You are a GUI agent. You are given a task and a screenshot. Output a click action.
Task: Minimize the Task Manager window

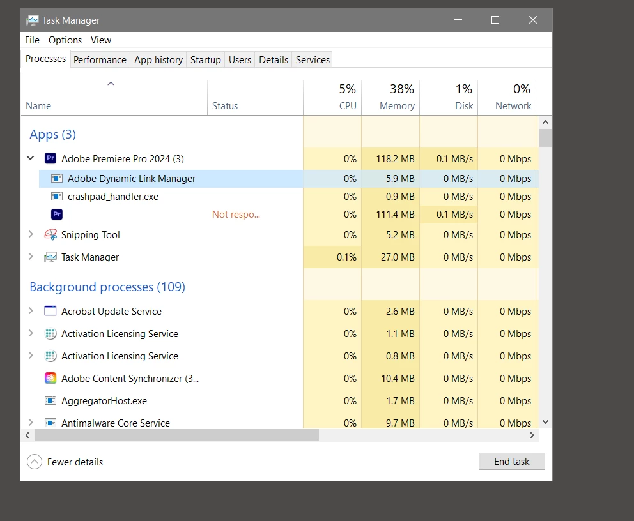coord(458,20)
